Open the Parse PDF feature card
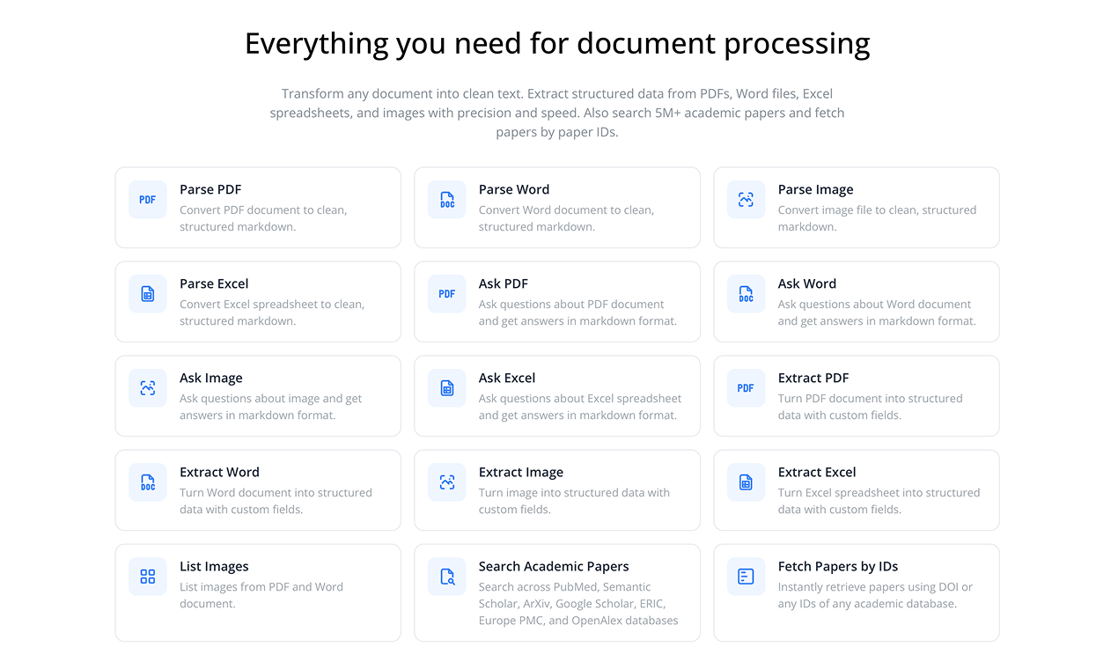The image size is (1118, 669). coord(258,208)
